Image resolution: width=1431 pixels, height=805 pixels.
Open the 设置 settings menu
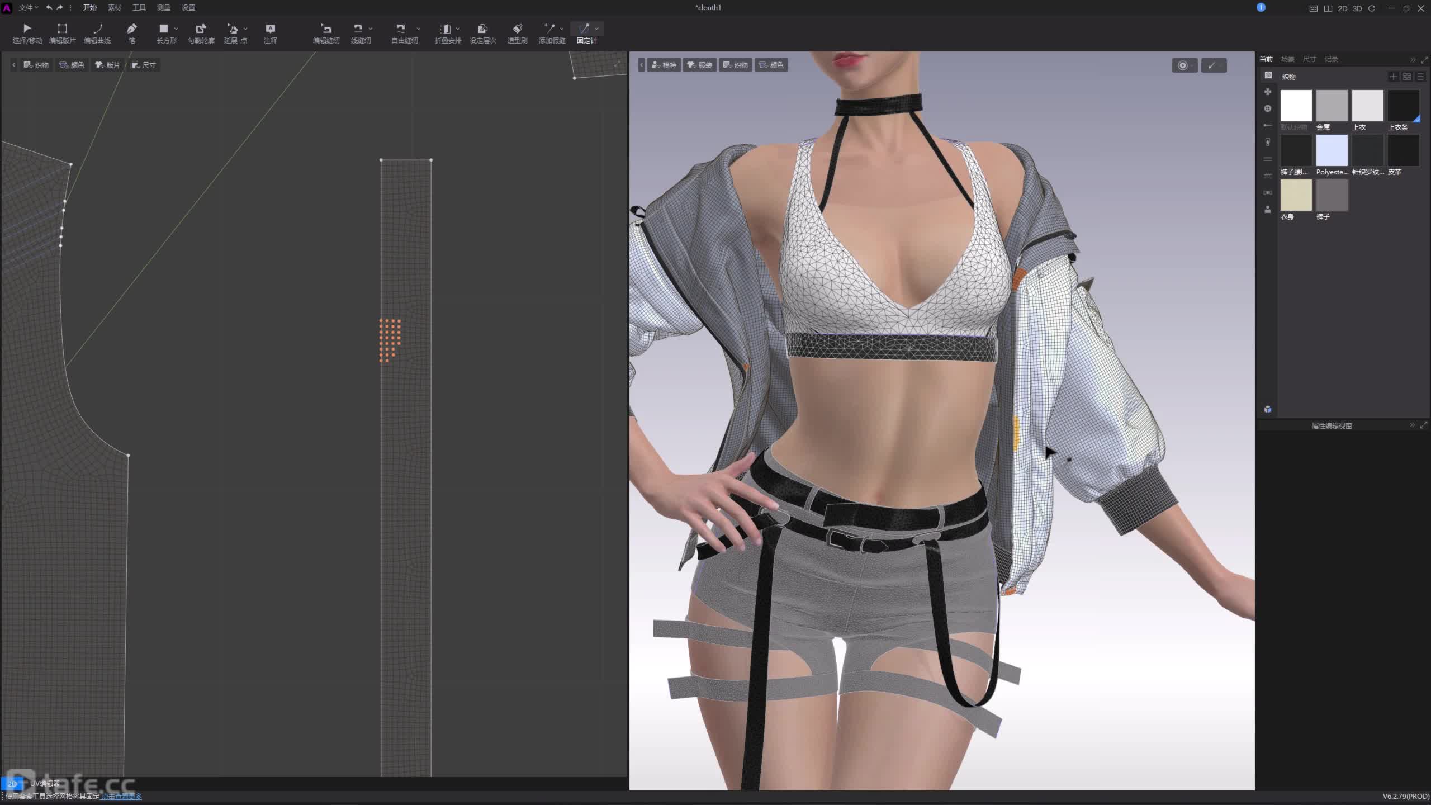(x=188, y=7)
